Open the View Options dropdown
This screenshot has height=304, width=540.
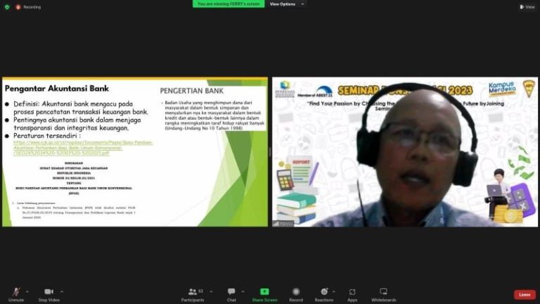pyautogui.click(x=287, y=4)
